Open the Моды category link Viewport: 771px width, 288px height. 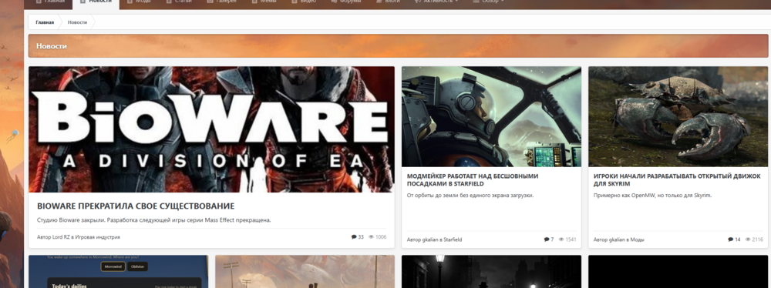[638, 239]
